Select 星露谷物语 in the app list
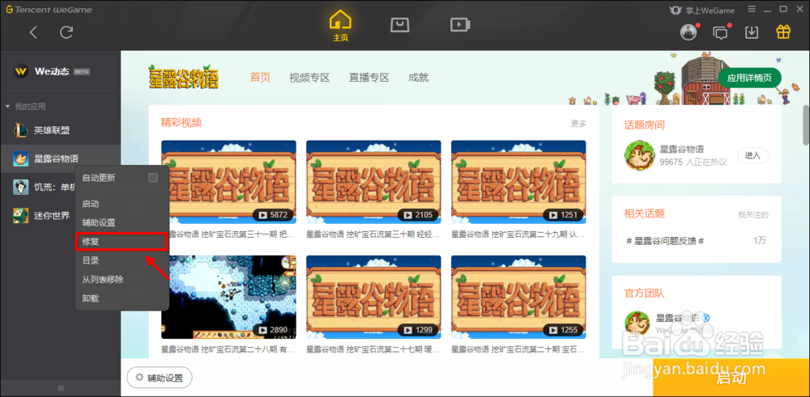Screen dimensions: 810x397 click(x=60, y=158)
